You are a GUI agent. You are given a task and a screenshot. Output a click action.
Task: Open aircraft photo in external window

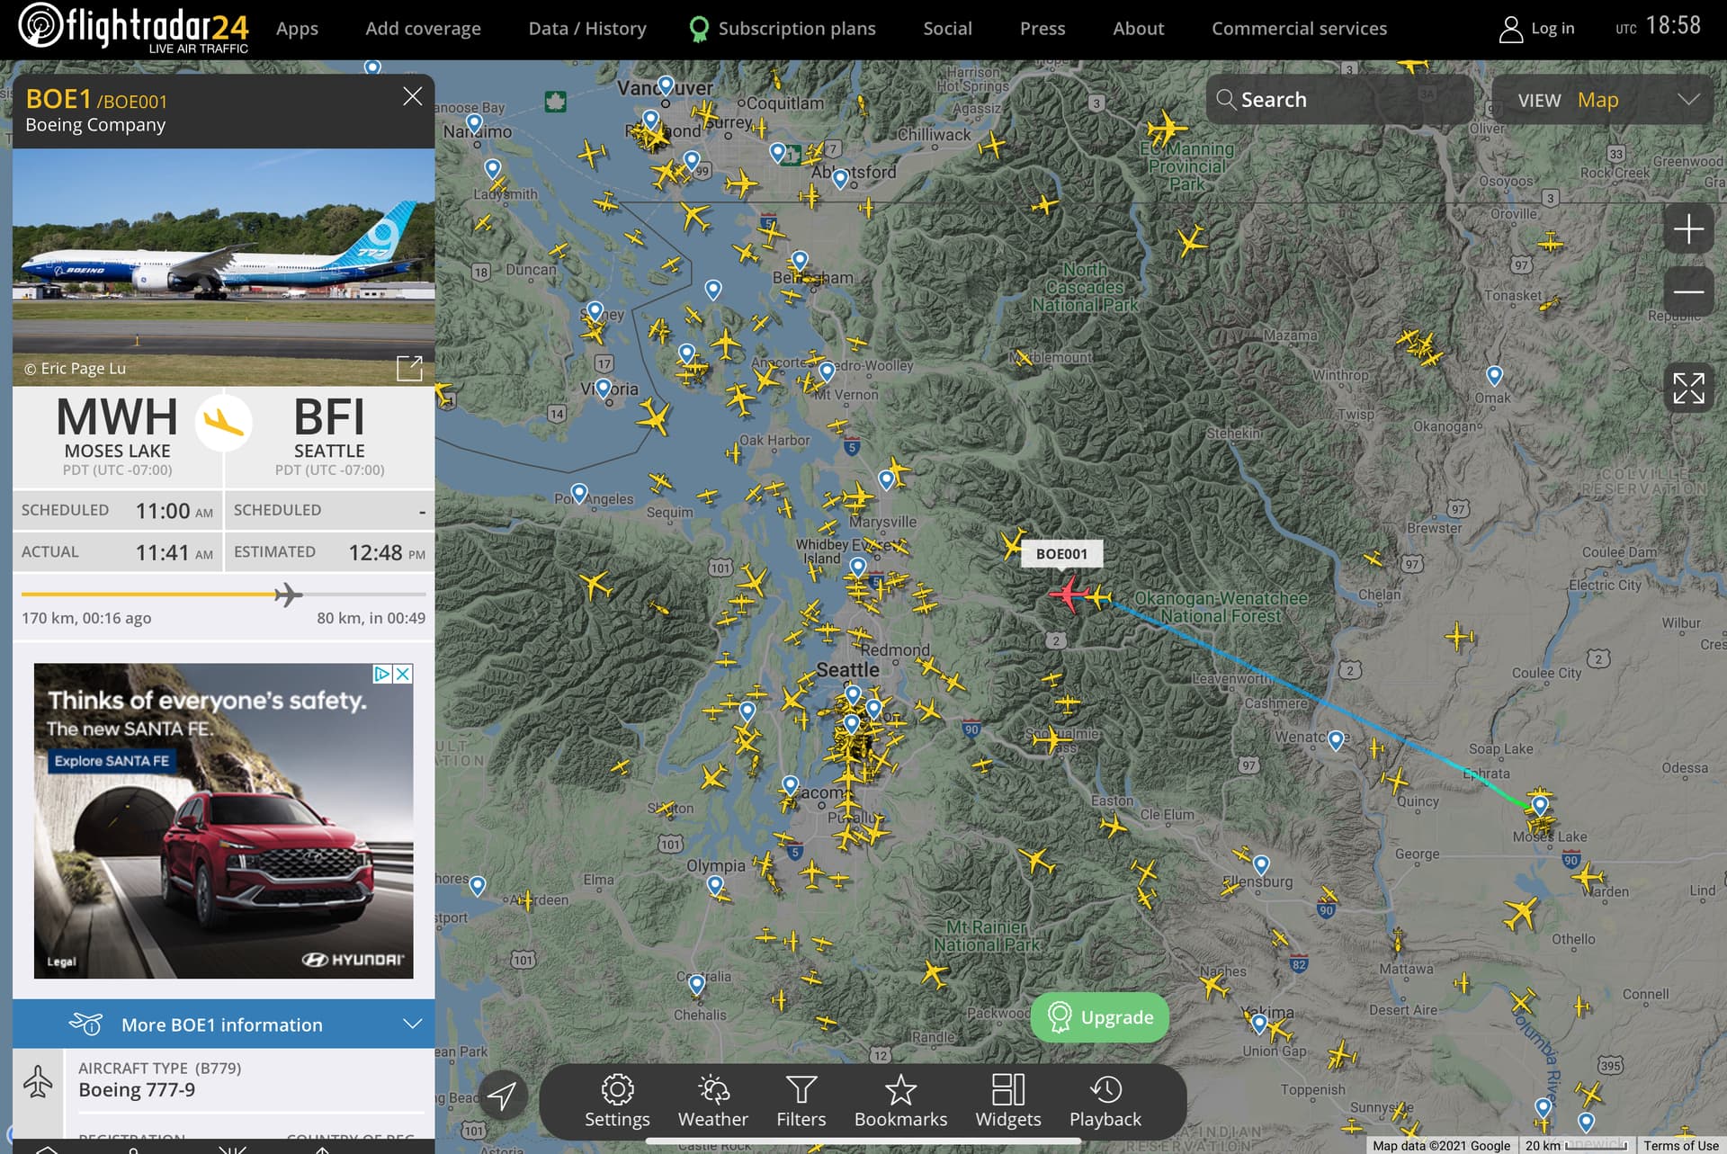409,368
